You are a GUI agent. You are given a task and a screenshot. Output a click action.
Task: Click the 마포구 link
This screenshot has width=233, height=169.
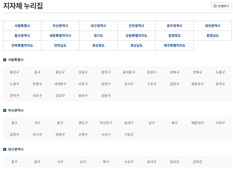click(x=83, y=84)
